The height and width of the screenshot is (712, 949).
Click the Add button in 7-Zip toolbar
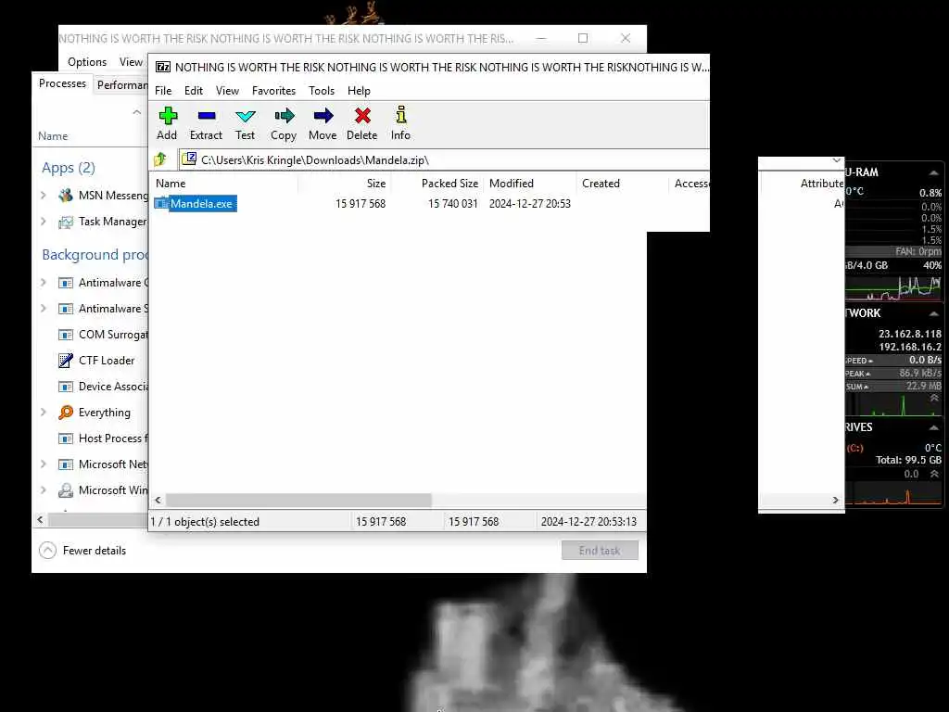tap(167, 123)
